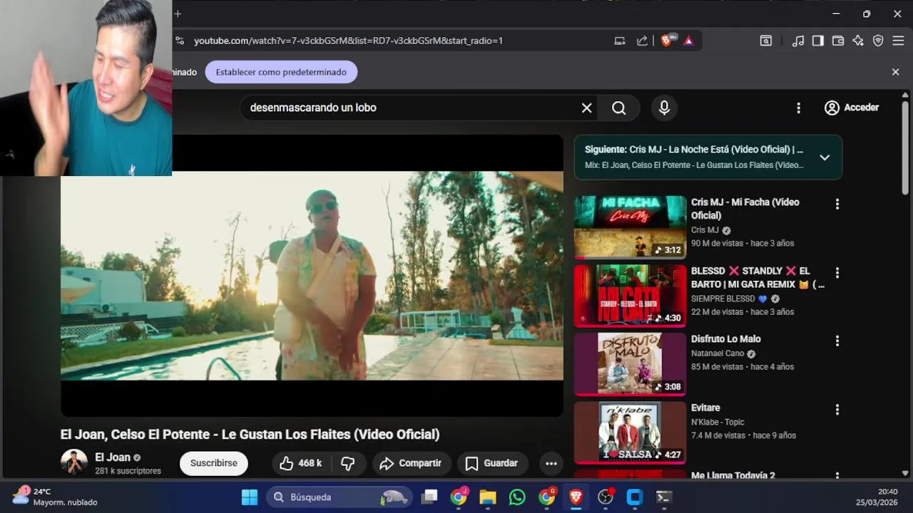This screenshot has height=513, width=913.
Task: Open the weather widget 24°C
Action: tap(53, 497)
